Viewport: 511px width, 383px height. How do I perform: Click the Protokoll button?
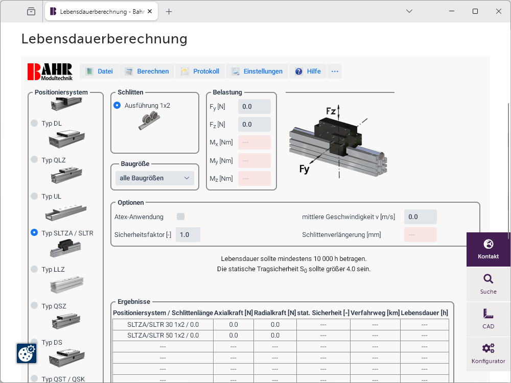click(x=200, y=71)
